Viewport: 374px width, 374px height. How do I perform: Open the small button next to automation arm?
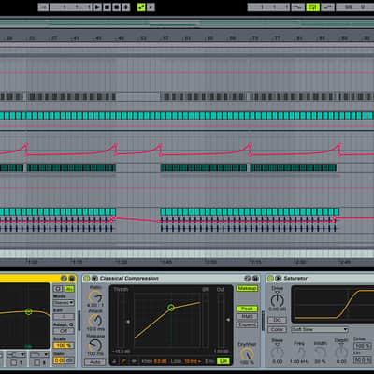coord(151,7)
